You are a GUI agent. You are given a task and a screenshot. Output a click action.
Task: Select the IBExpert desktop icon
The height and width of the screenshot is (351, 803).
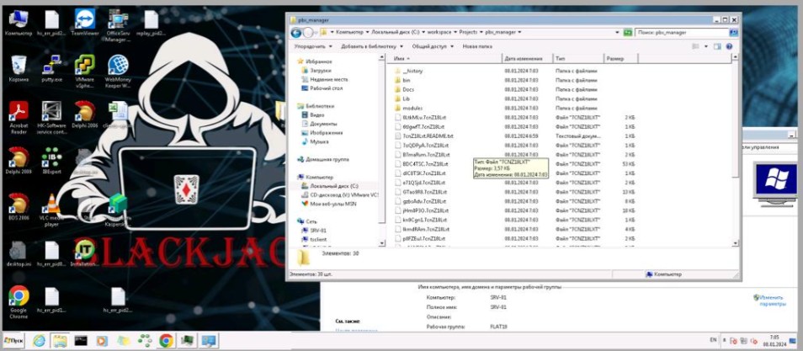[51, 158]
